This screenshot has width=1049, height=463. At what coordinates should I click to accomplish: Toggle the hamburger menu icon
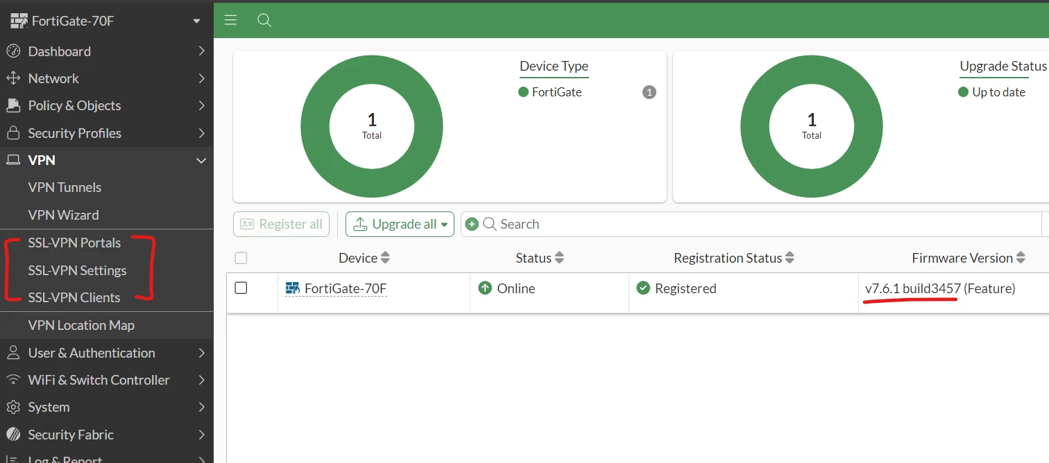[231, 20]
